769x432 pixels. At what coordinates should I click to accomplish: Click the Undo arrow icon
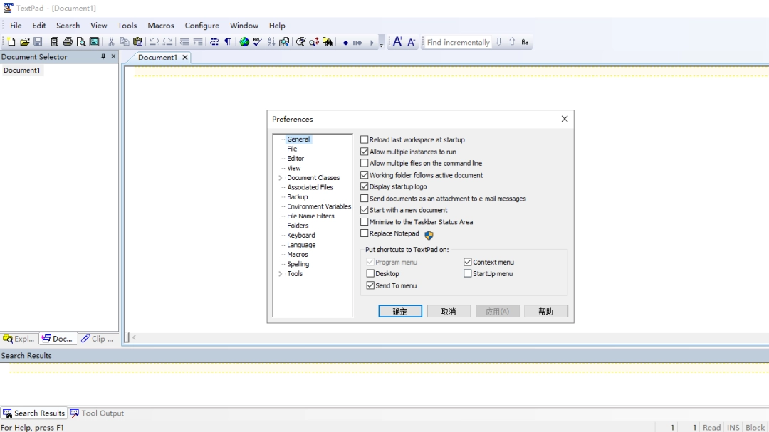pos(154,42)
